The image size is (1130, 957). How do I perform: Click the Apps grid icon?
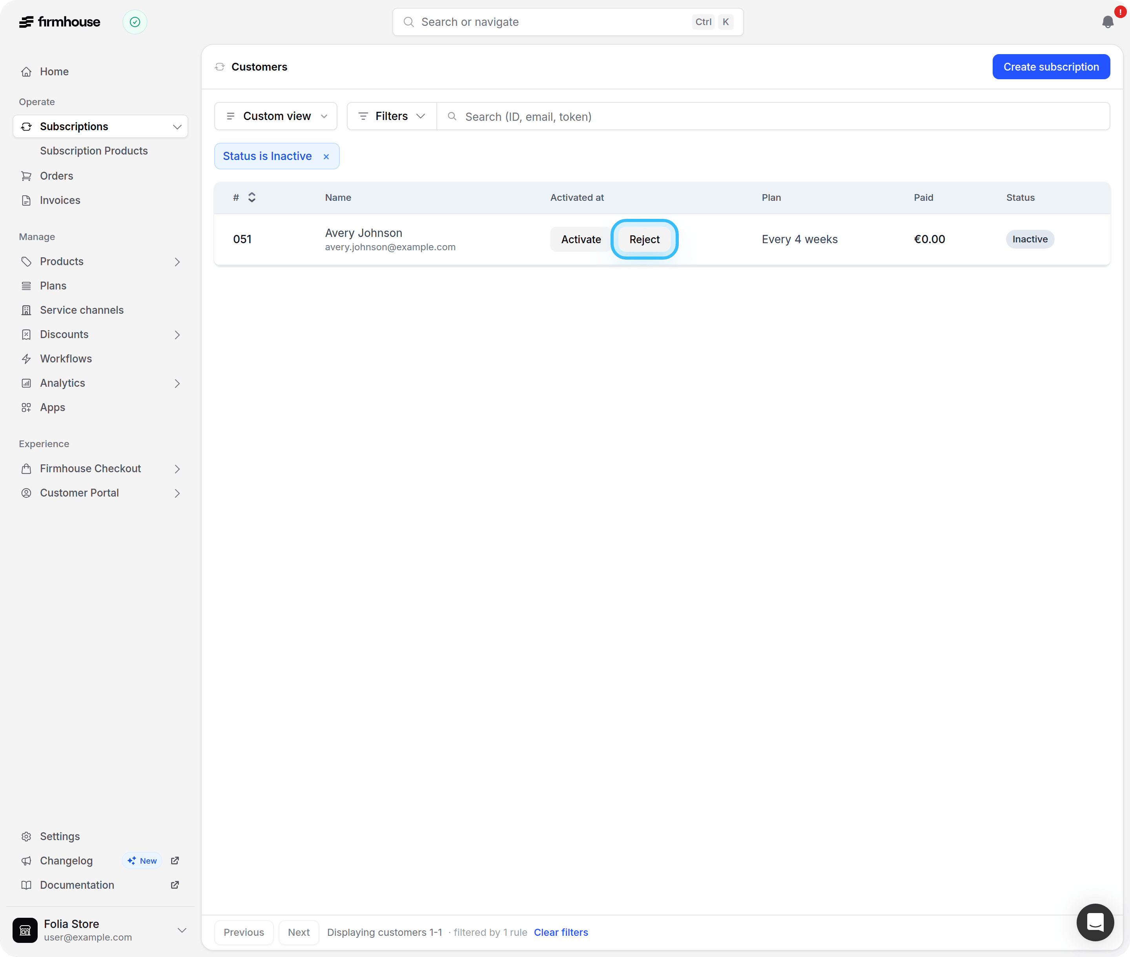pos(26,408)
